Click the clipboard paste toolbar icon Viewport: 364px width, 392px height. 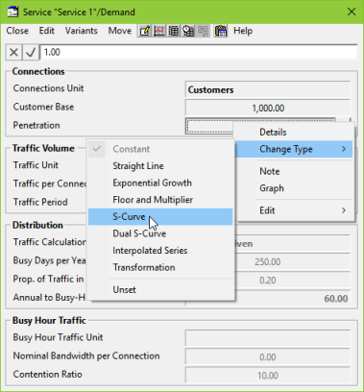(221, 31)
